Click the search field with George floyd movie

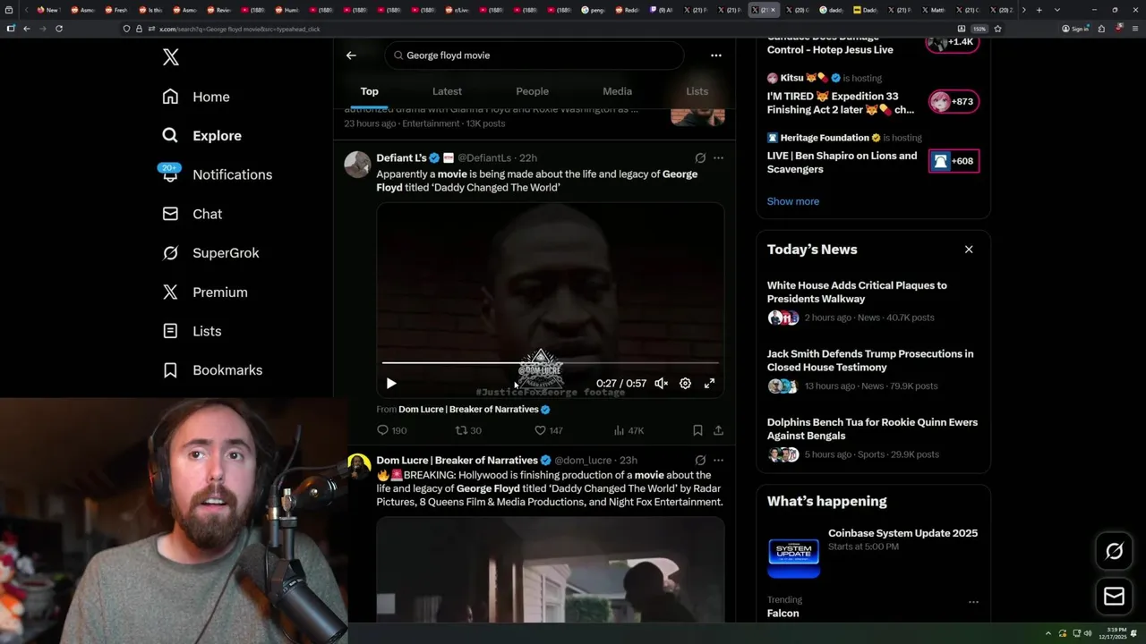click(x=535, y=55)
